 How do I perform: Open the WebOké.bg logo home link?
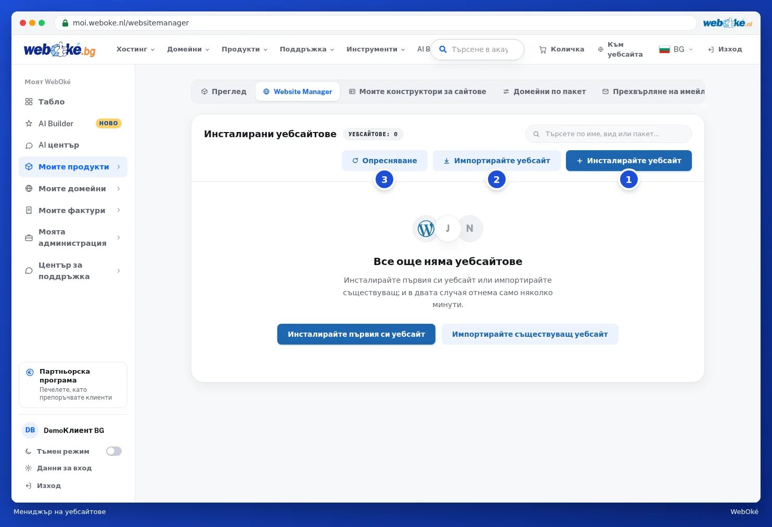(x=60, y=49)
